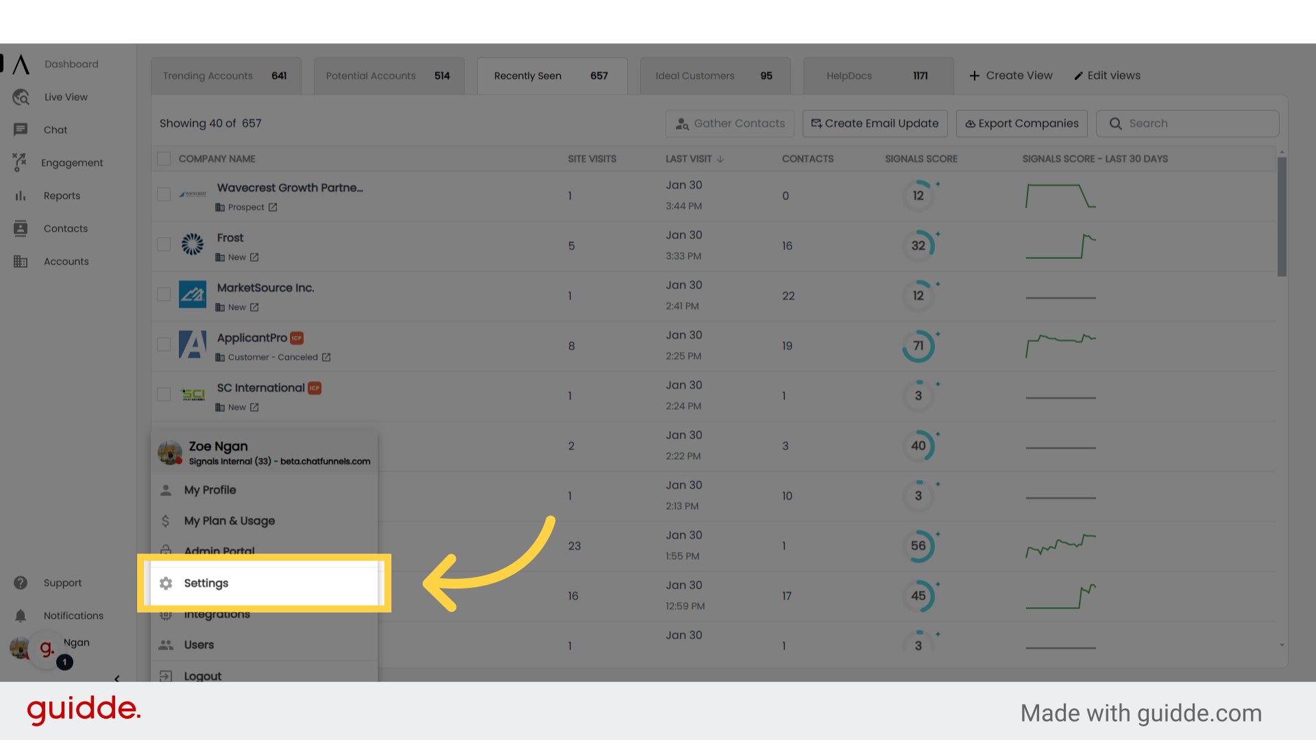Open external link beside Customer - Canceled
The height and width of the screenshot is (740, 1316).
[326, 358]
